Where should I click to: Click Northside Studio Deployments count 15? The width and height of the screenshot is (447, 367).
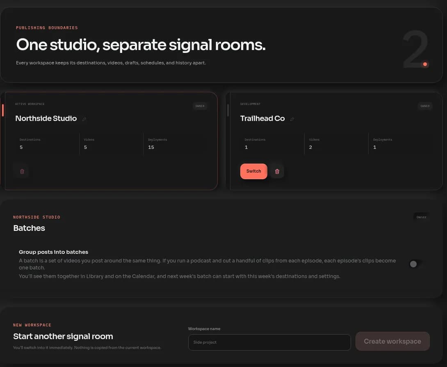[x=151, y=147]
